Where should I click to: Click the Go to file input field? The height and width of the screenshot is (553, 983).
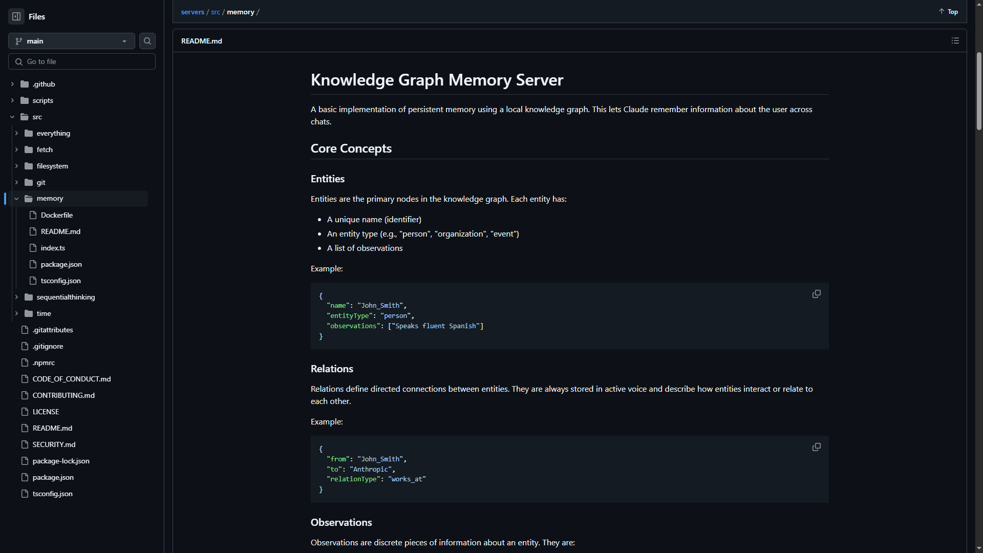coord(82,61)
